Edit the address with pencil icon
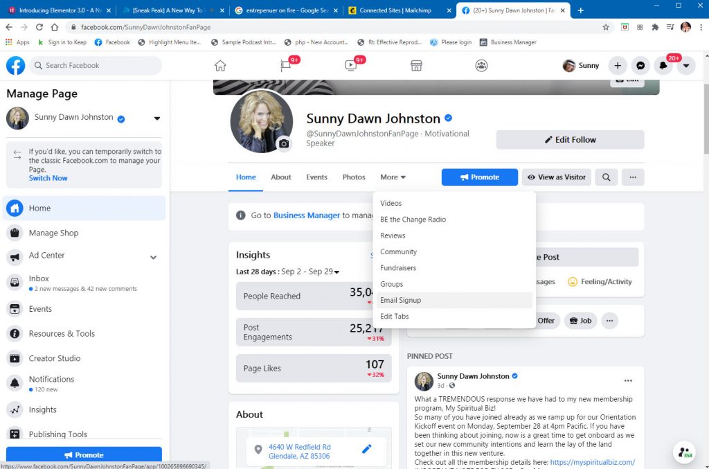Image resolution: width=709 pixels, height=469 pixels. [367, 450]
